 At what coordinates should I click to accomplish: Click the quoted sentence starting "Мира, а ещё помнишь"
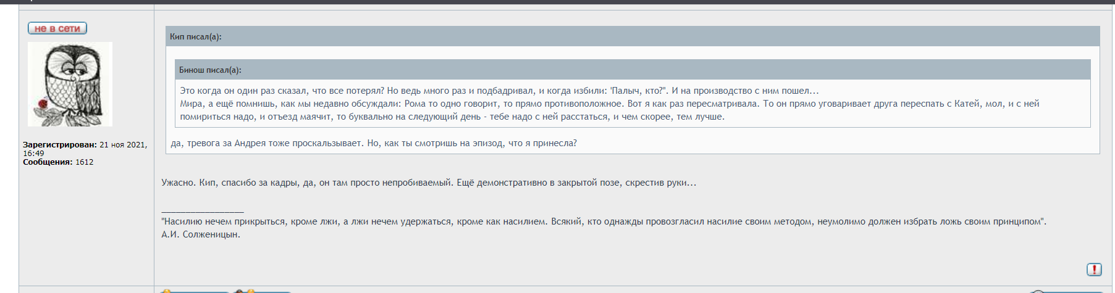[x=610, y=110]
